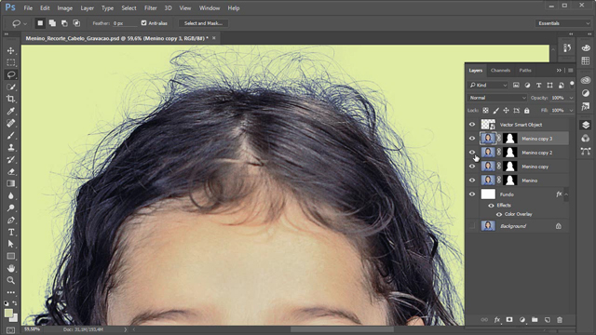596x335 pixels.
Task: Collapse Fundo layer effects arrow
Action: click(566, 194)
